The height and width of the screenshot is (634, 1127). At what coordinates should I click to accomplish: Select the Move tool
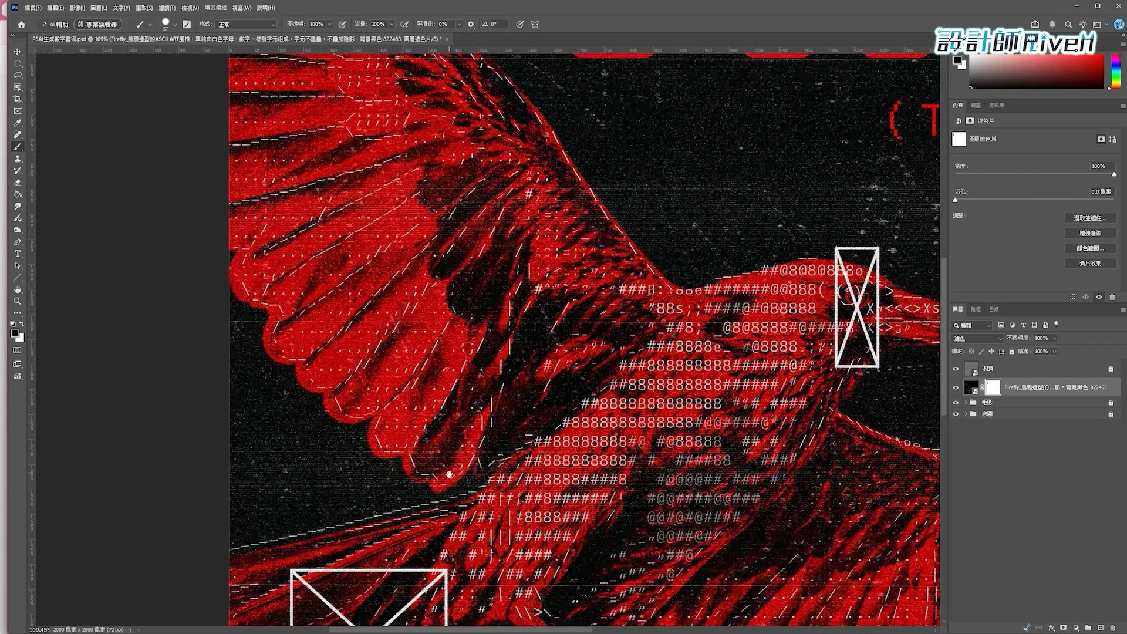pyautogui.click(x=18, y=52)
